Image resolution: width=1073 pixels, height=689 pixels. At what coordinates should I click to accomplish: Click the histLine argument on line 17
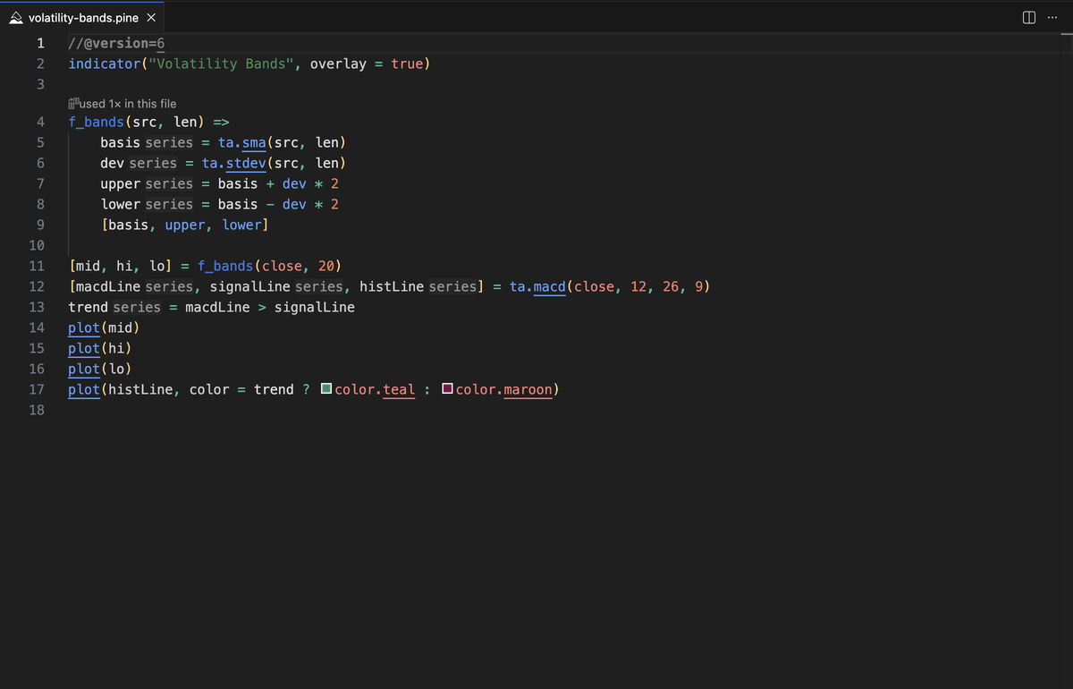coord(141,389)
